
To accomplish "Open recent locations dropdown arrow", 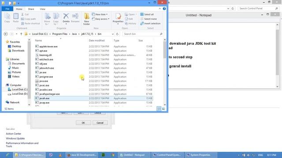I will click(16, 34).
